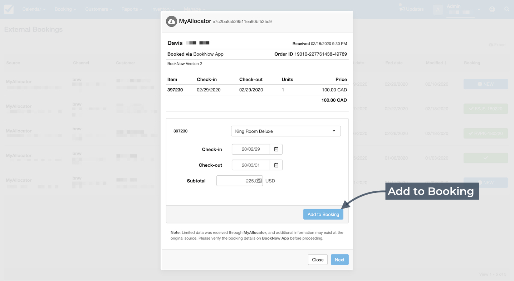Click the RVPK-180220 booking button

point(486,134)
